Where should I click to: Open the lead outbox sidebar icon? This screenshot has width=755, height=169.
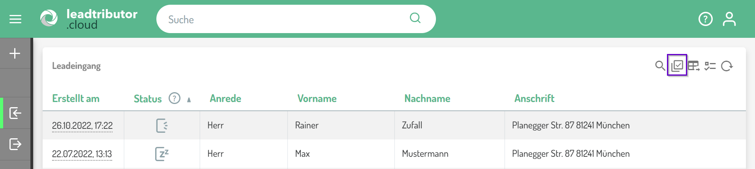click(x=15, y=144)
